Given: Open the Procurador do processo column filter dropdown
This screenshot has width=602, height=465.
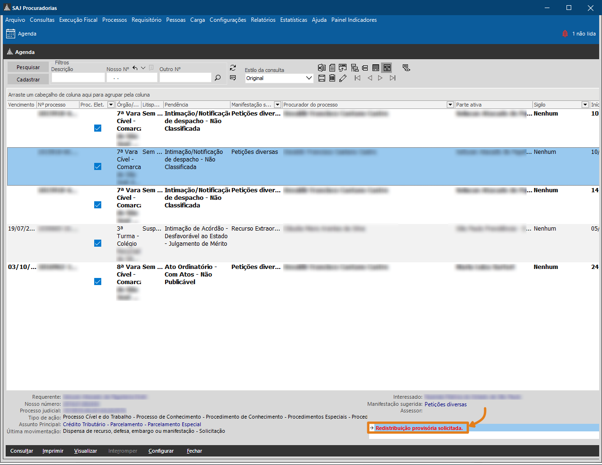Looking at the screenshot, I should pyautogui.click(x=450, y=105).
